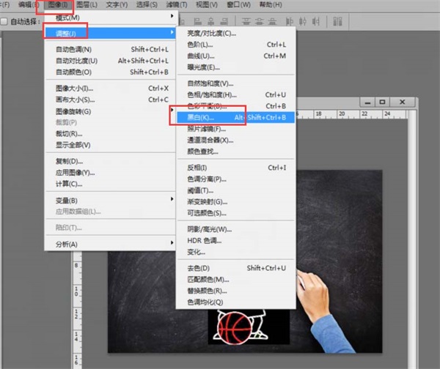
Task: Choose 可选颜色(S)... adjustment
Action: (235, 213)
